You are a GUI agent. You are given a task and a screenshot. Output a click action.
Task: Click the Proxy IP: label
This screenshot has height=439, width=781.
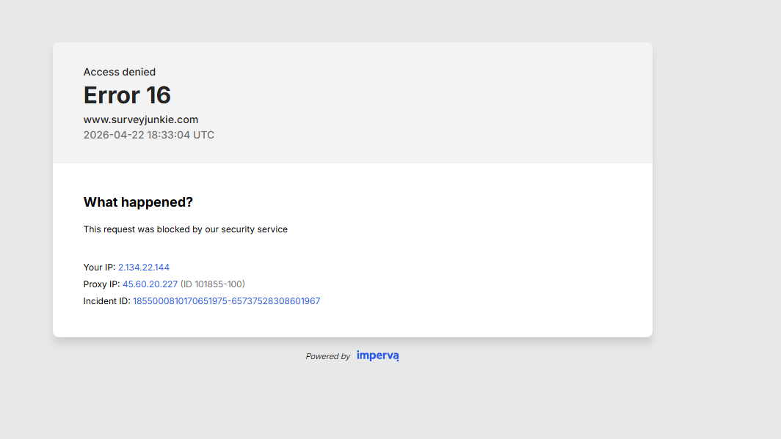point(101,284)
